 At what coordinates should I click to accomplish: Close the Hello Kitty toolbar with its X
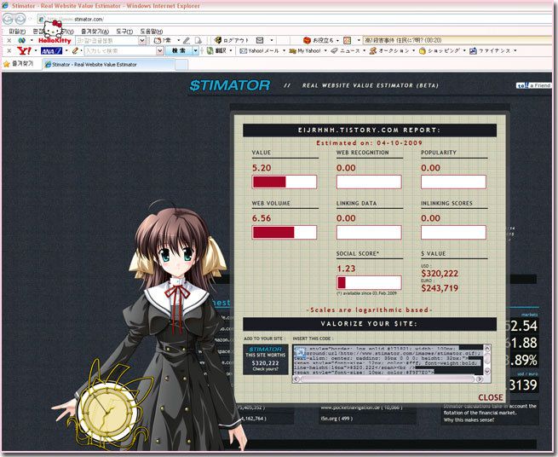pos(9,41)
